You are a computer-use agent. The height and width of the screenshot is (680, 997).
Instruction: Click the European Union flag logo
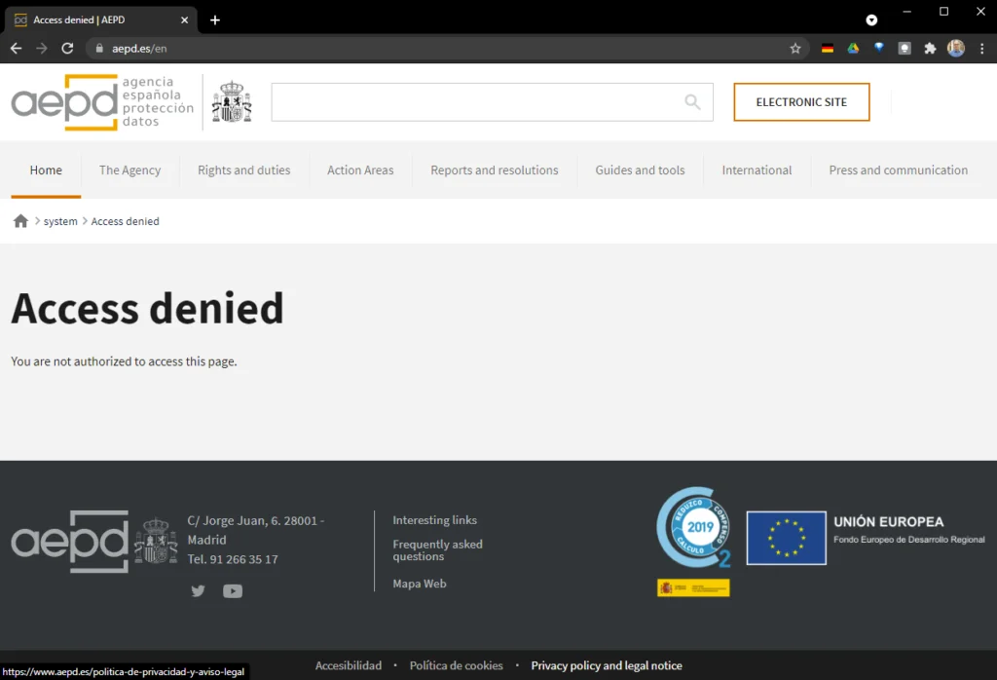pos(787,538)
